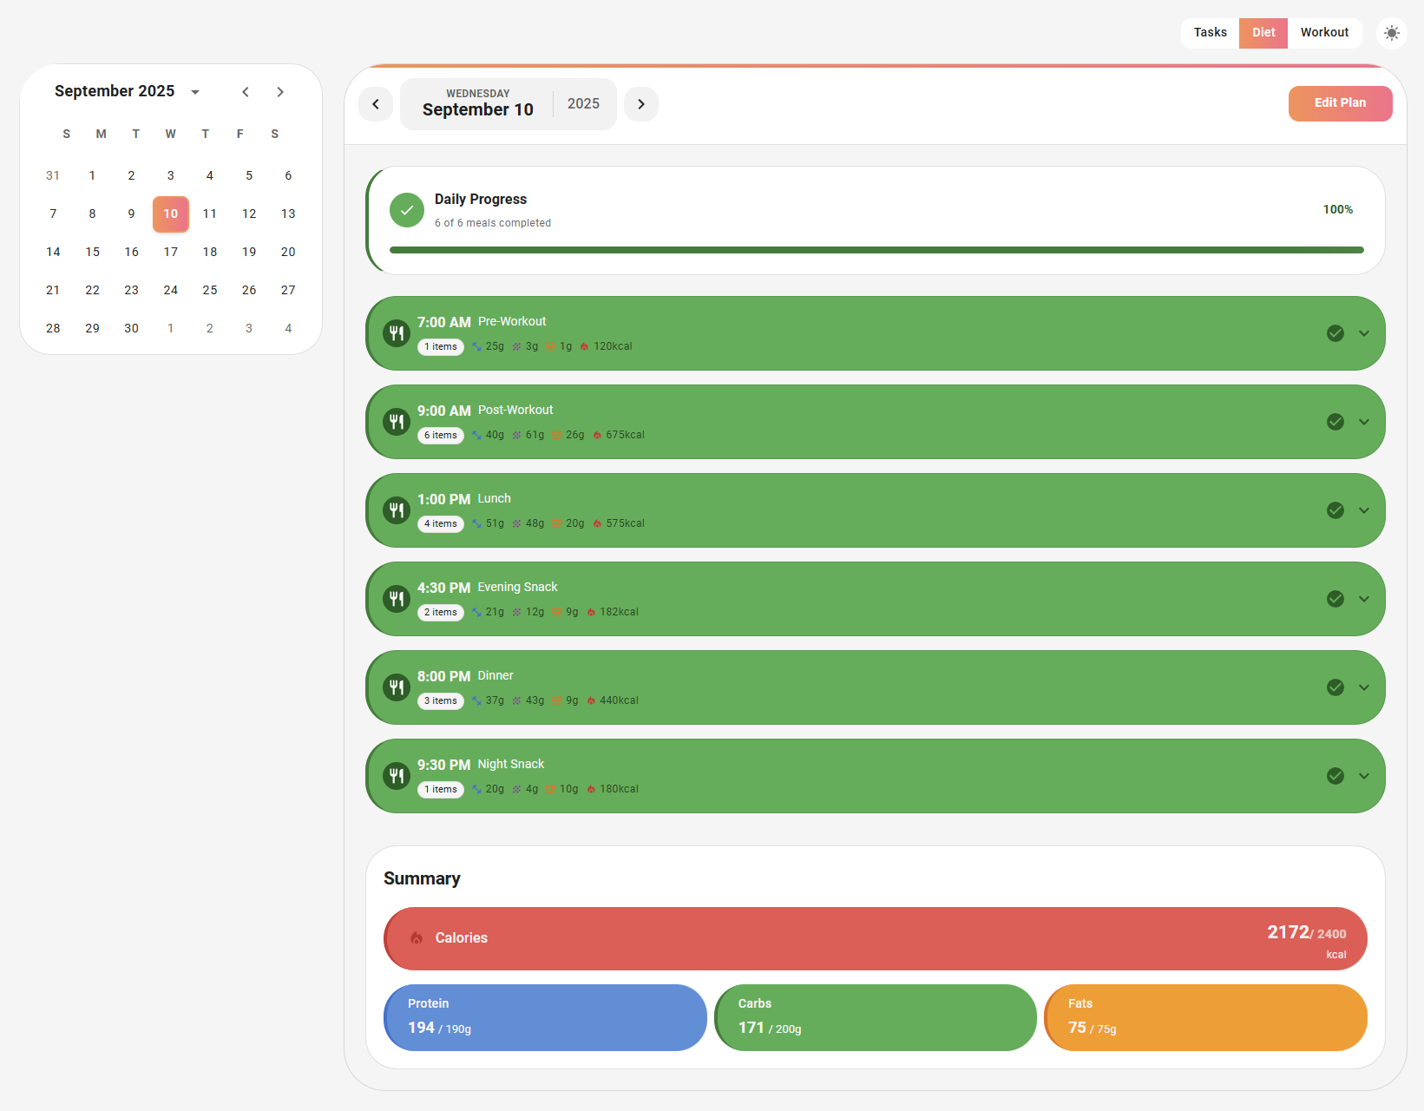Open the September 2025 month dropdown

click(x=195, y=92)
